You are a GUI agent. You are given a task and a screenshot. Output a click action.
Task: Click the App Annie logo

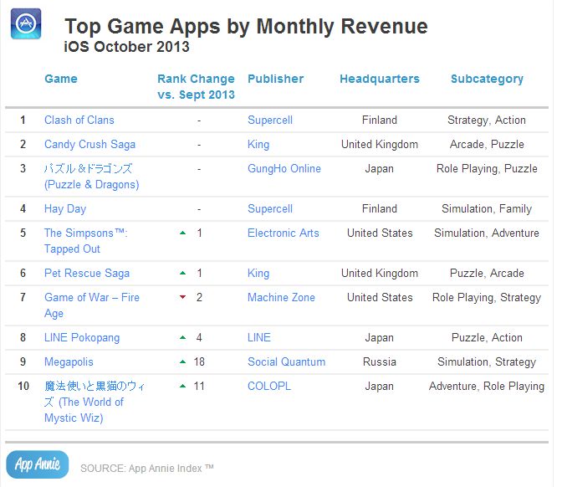38,464
